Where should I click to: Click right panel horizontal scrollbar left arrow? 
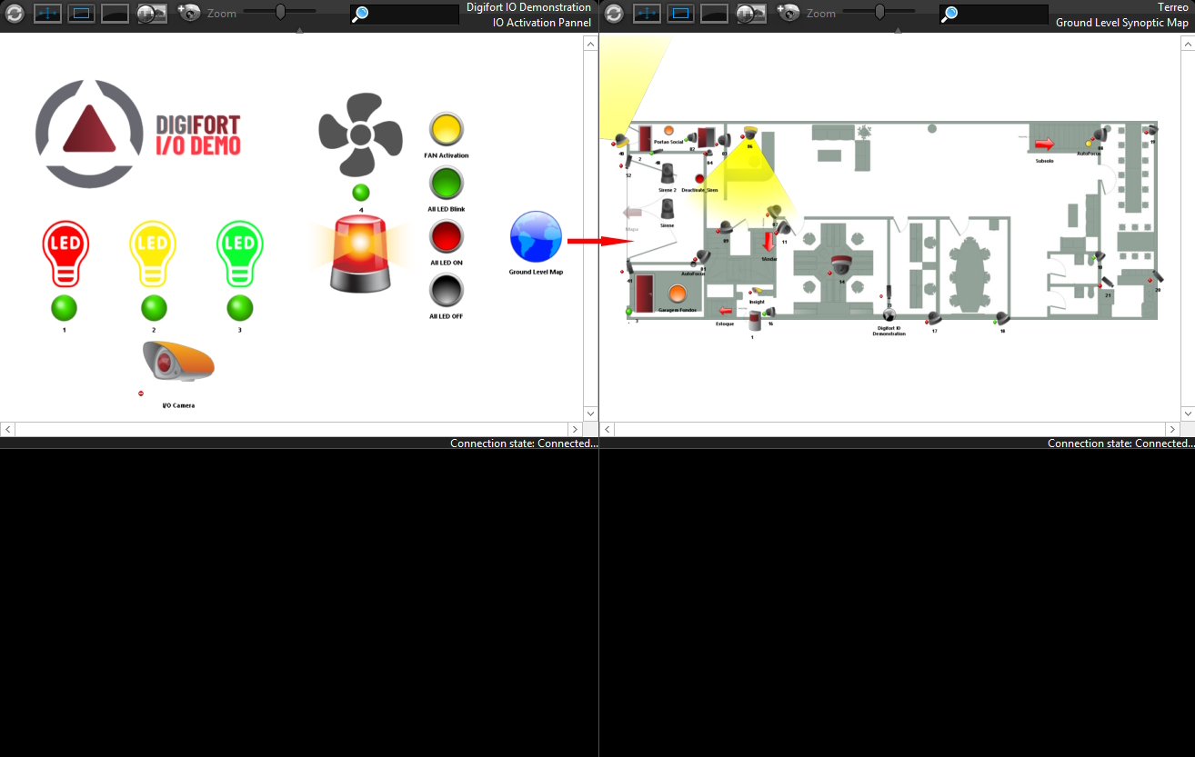pos(607,429)
